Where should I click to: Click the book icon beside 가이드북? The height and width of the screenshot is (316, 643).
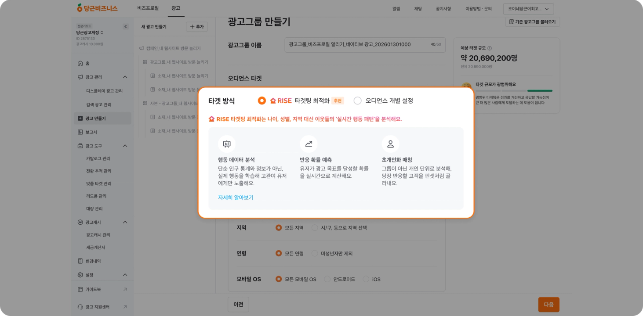coord(80,289)
